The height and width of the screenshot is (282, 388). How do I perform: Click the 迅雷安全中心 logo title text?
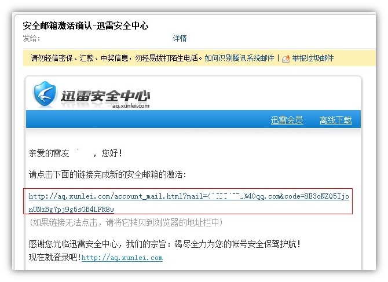point(105,96)
